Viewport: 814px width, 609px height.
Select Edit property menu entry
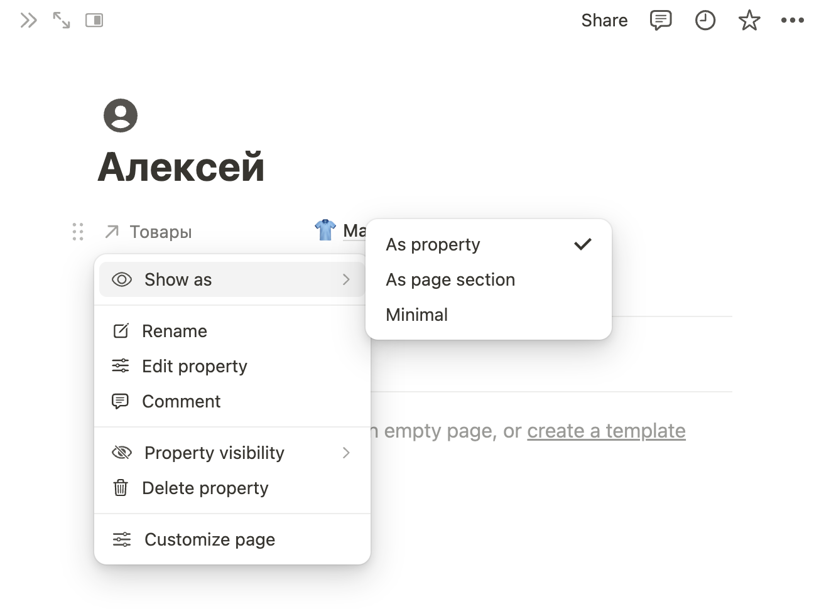(195, 366)
